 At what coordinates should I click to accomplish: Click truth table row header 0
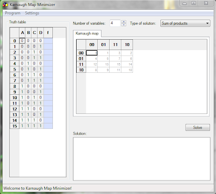click(15, 41)
